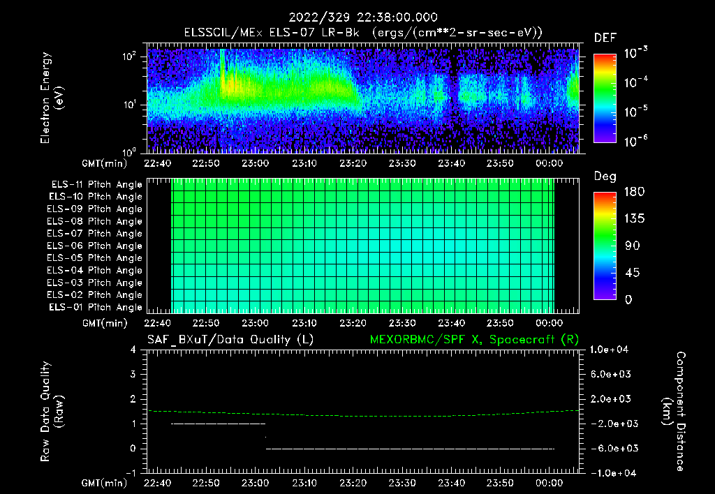Click the 23:00 tick label under the spectrogram
This screenshot has width=715, height=494.
click(256, 163)
